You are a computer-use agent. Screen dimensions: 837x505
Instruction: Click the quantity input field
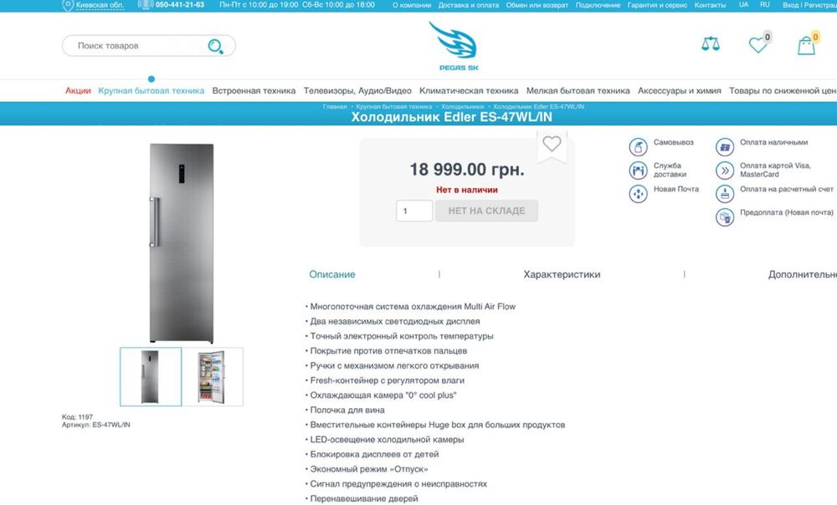click(414, 211)
